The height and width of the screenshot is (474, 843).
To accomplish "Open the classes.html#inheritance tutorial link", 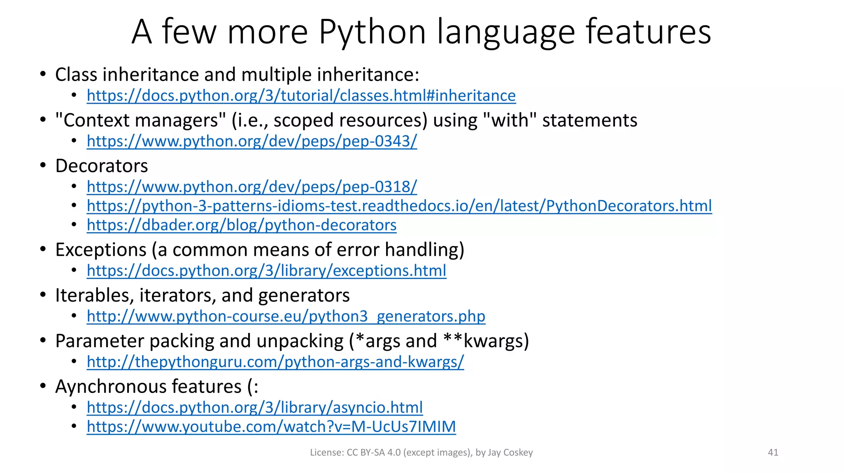I will pos(301,95).
